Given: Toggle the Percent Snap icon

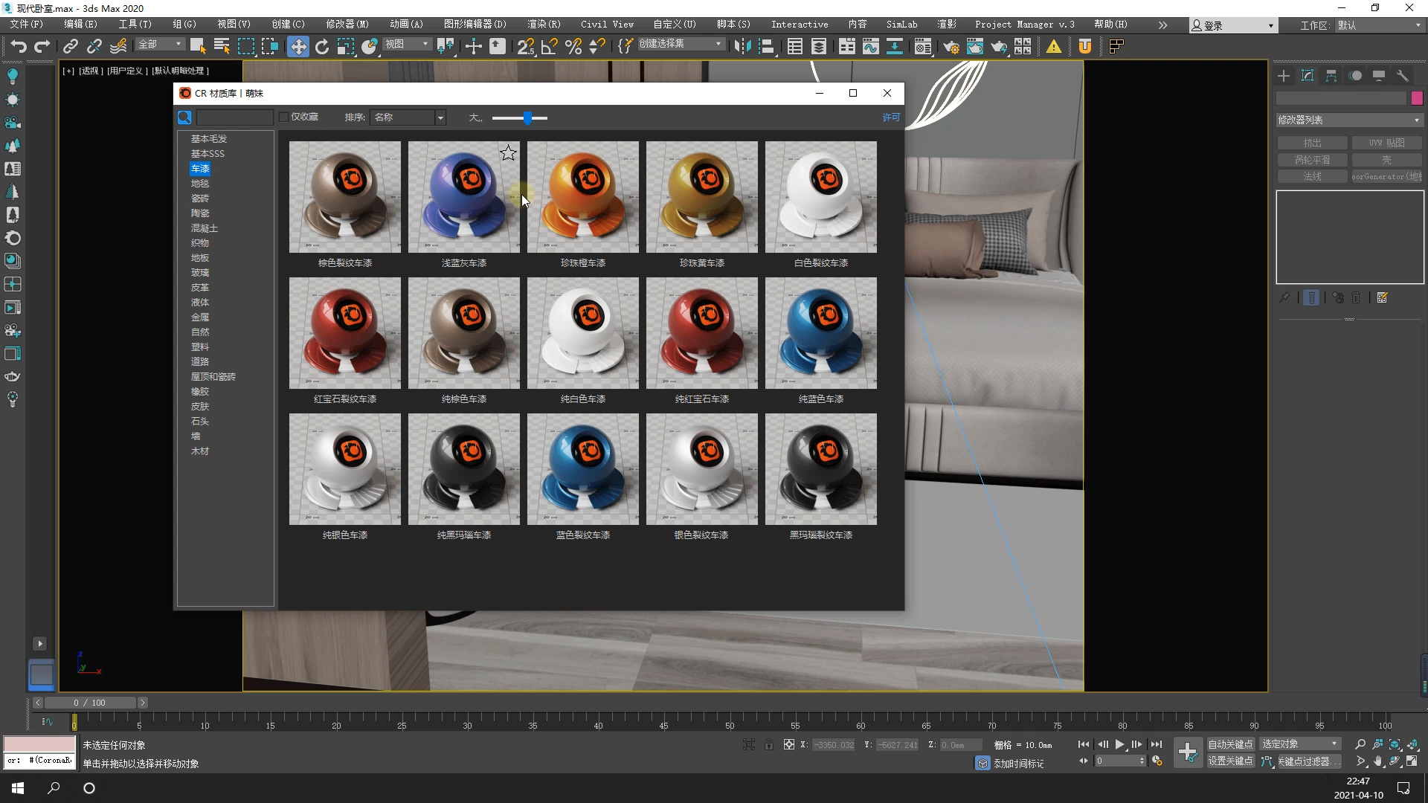Looking at the screenshot, I should click(573, 47).
